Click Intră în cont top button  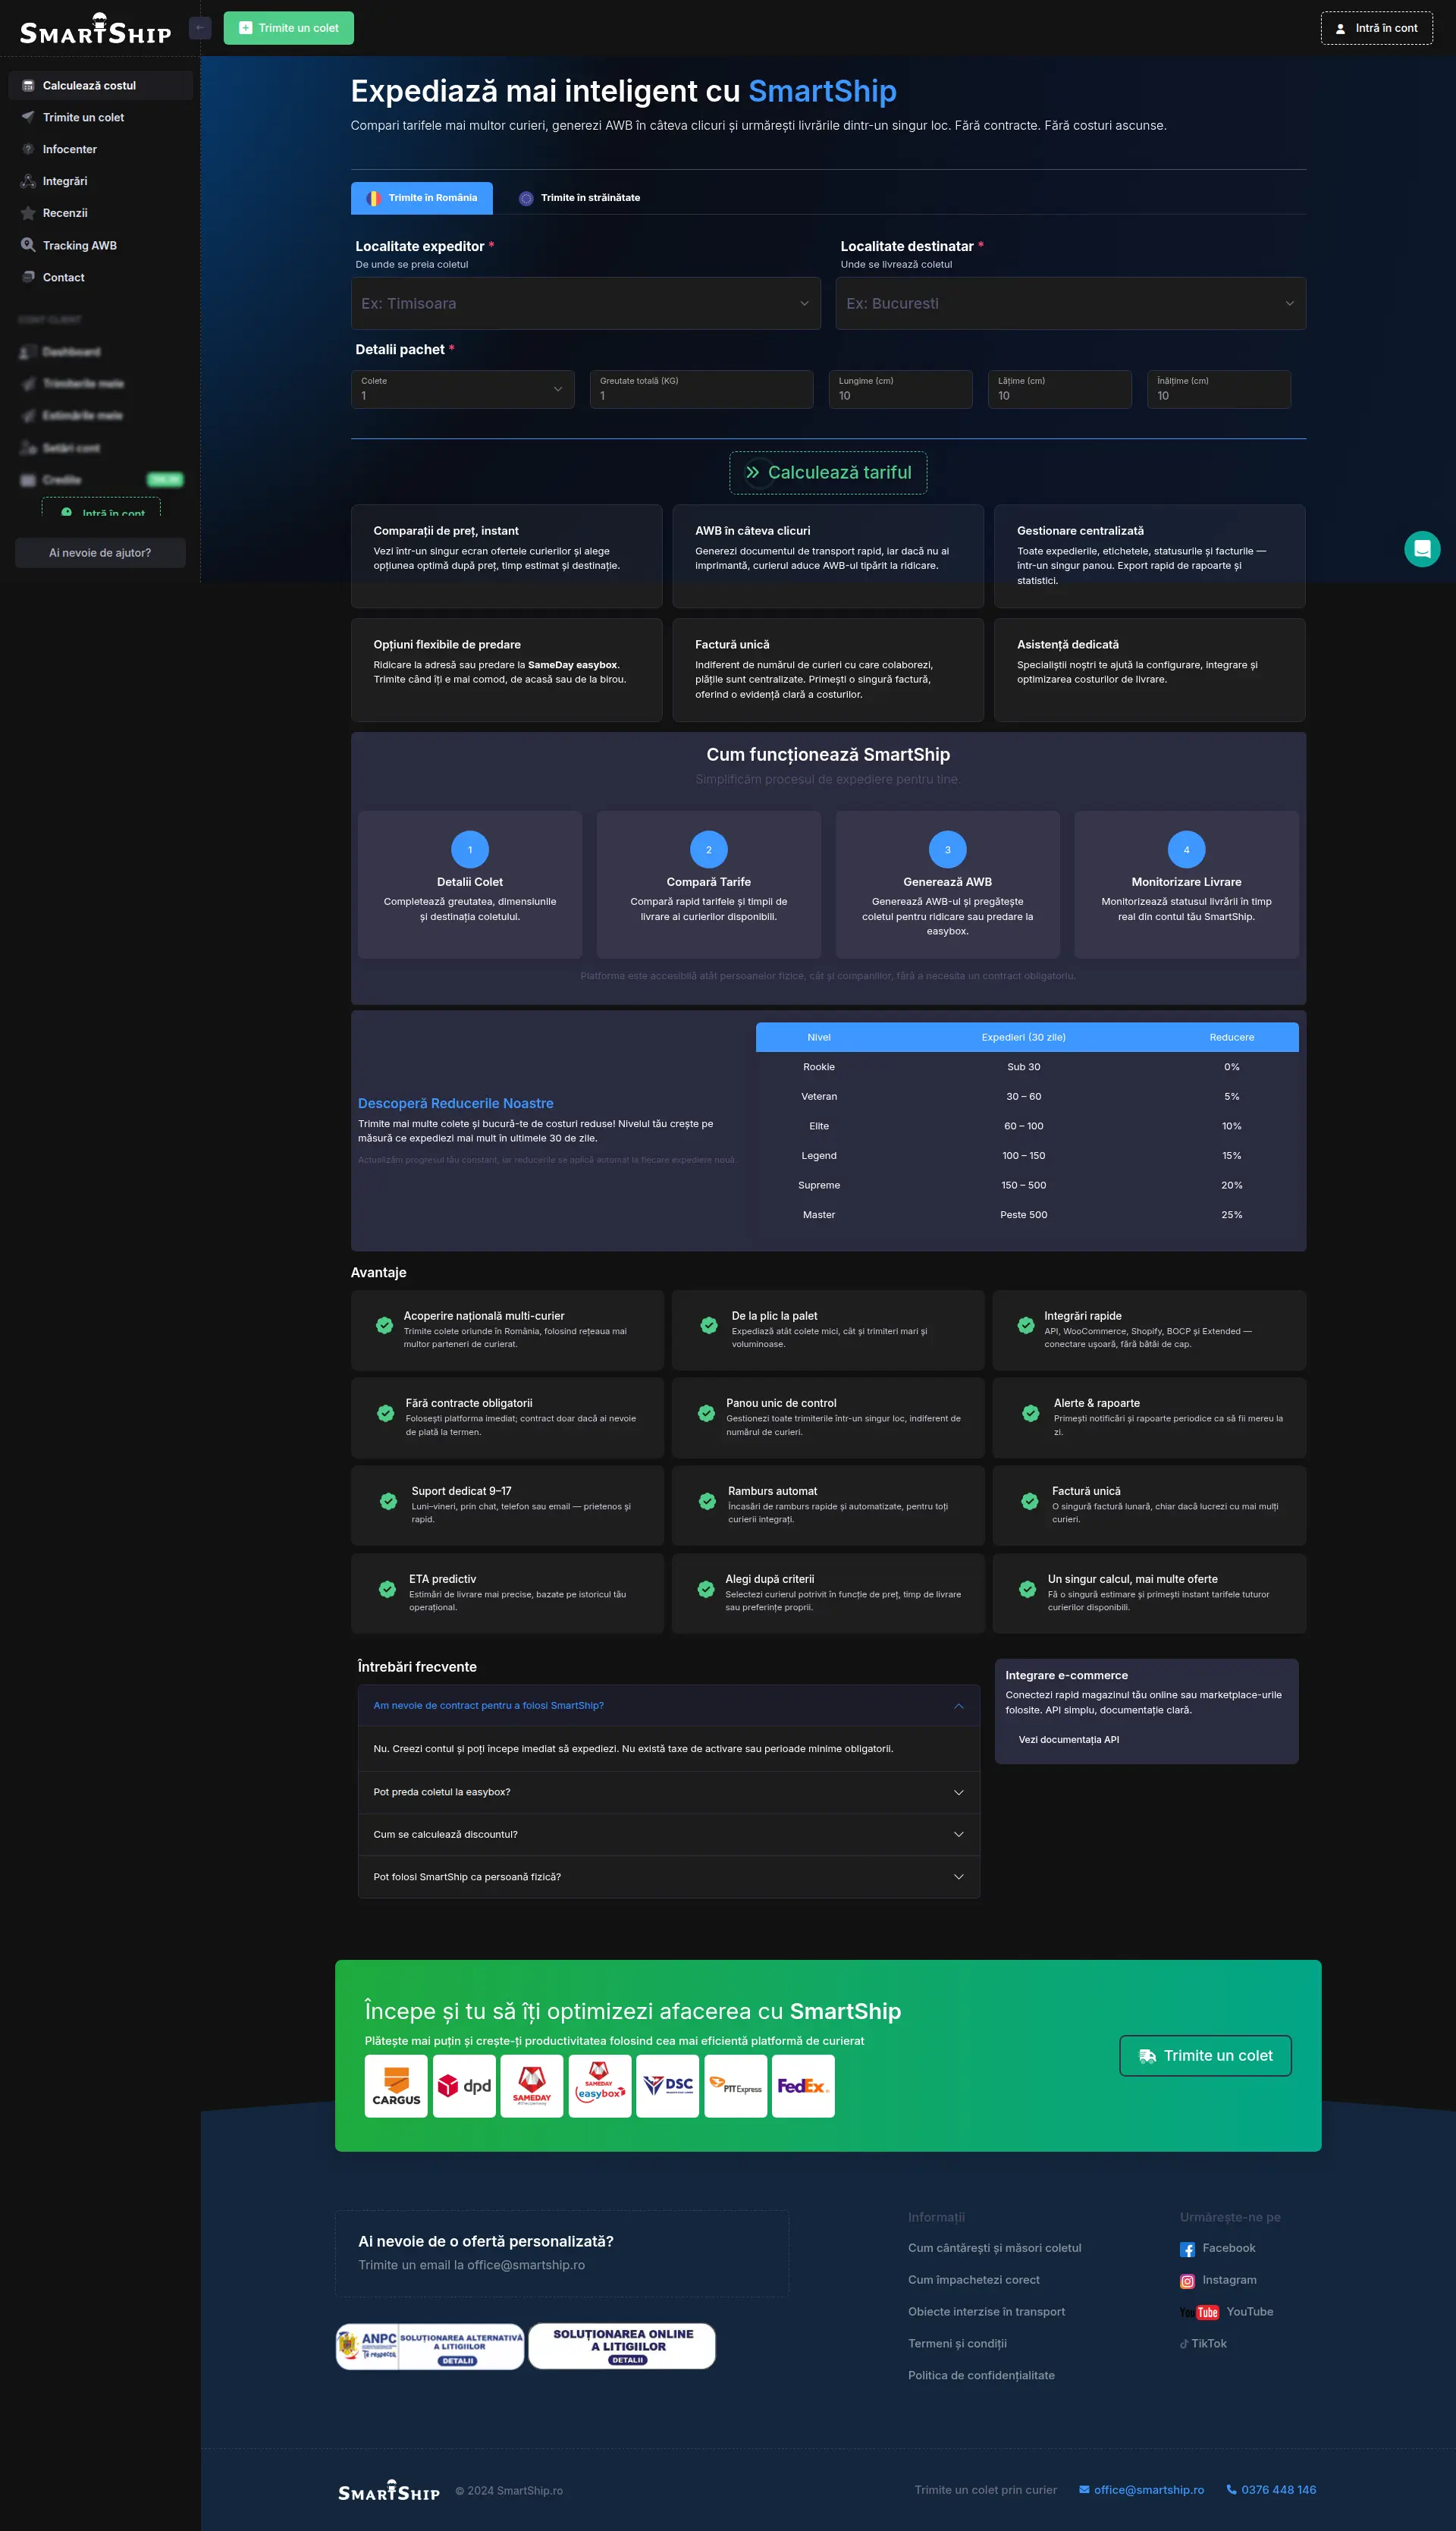[1376, 29]
